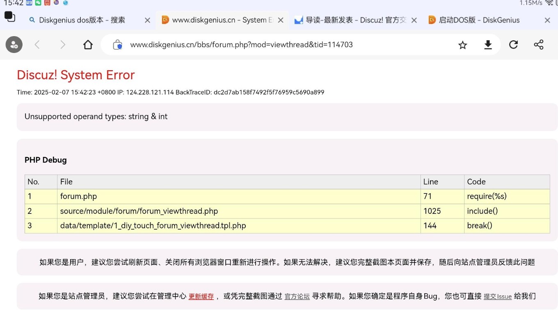Click 'Unsupported operand types: string & int' message
The width and height of the screenshot is (558, 315).
point(96,117)
